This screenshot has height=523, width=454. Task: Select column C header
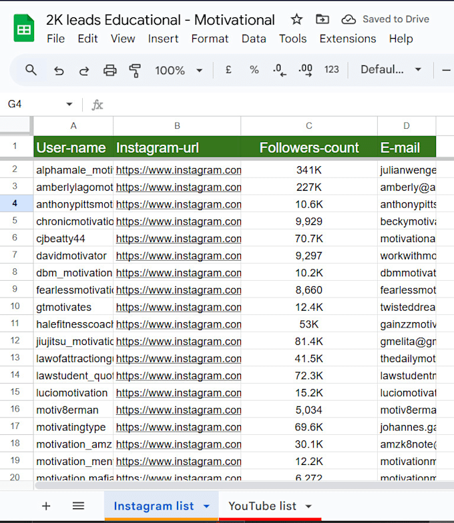coord(309,125)
